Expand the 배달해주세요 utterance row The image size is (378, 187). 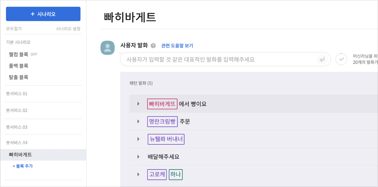pos(138,157)
